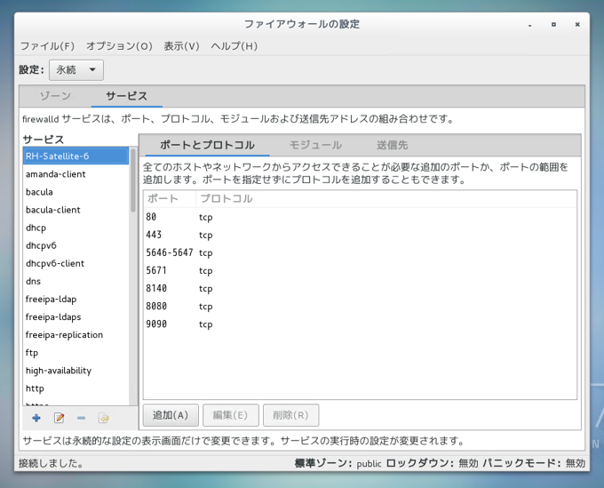Select the port 443 tcp row
The image size is (604, 488).
coord(360,235)
